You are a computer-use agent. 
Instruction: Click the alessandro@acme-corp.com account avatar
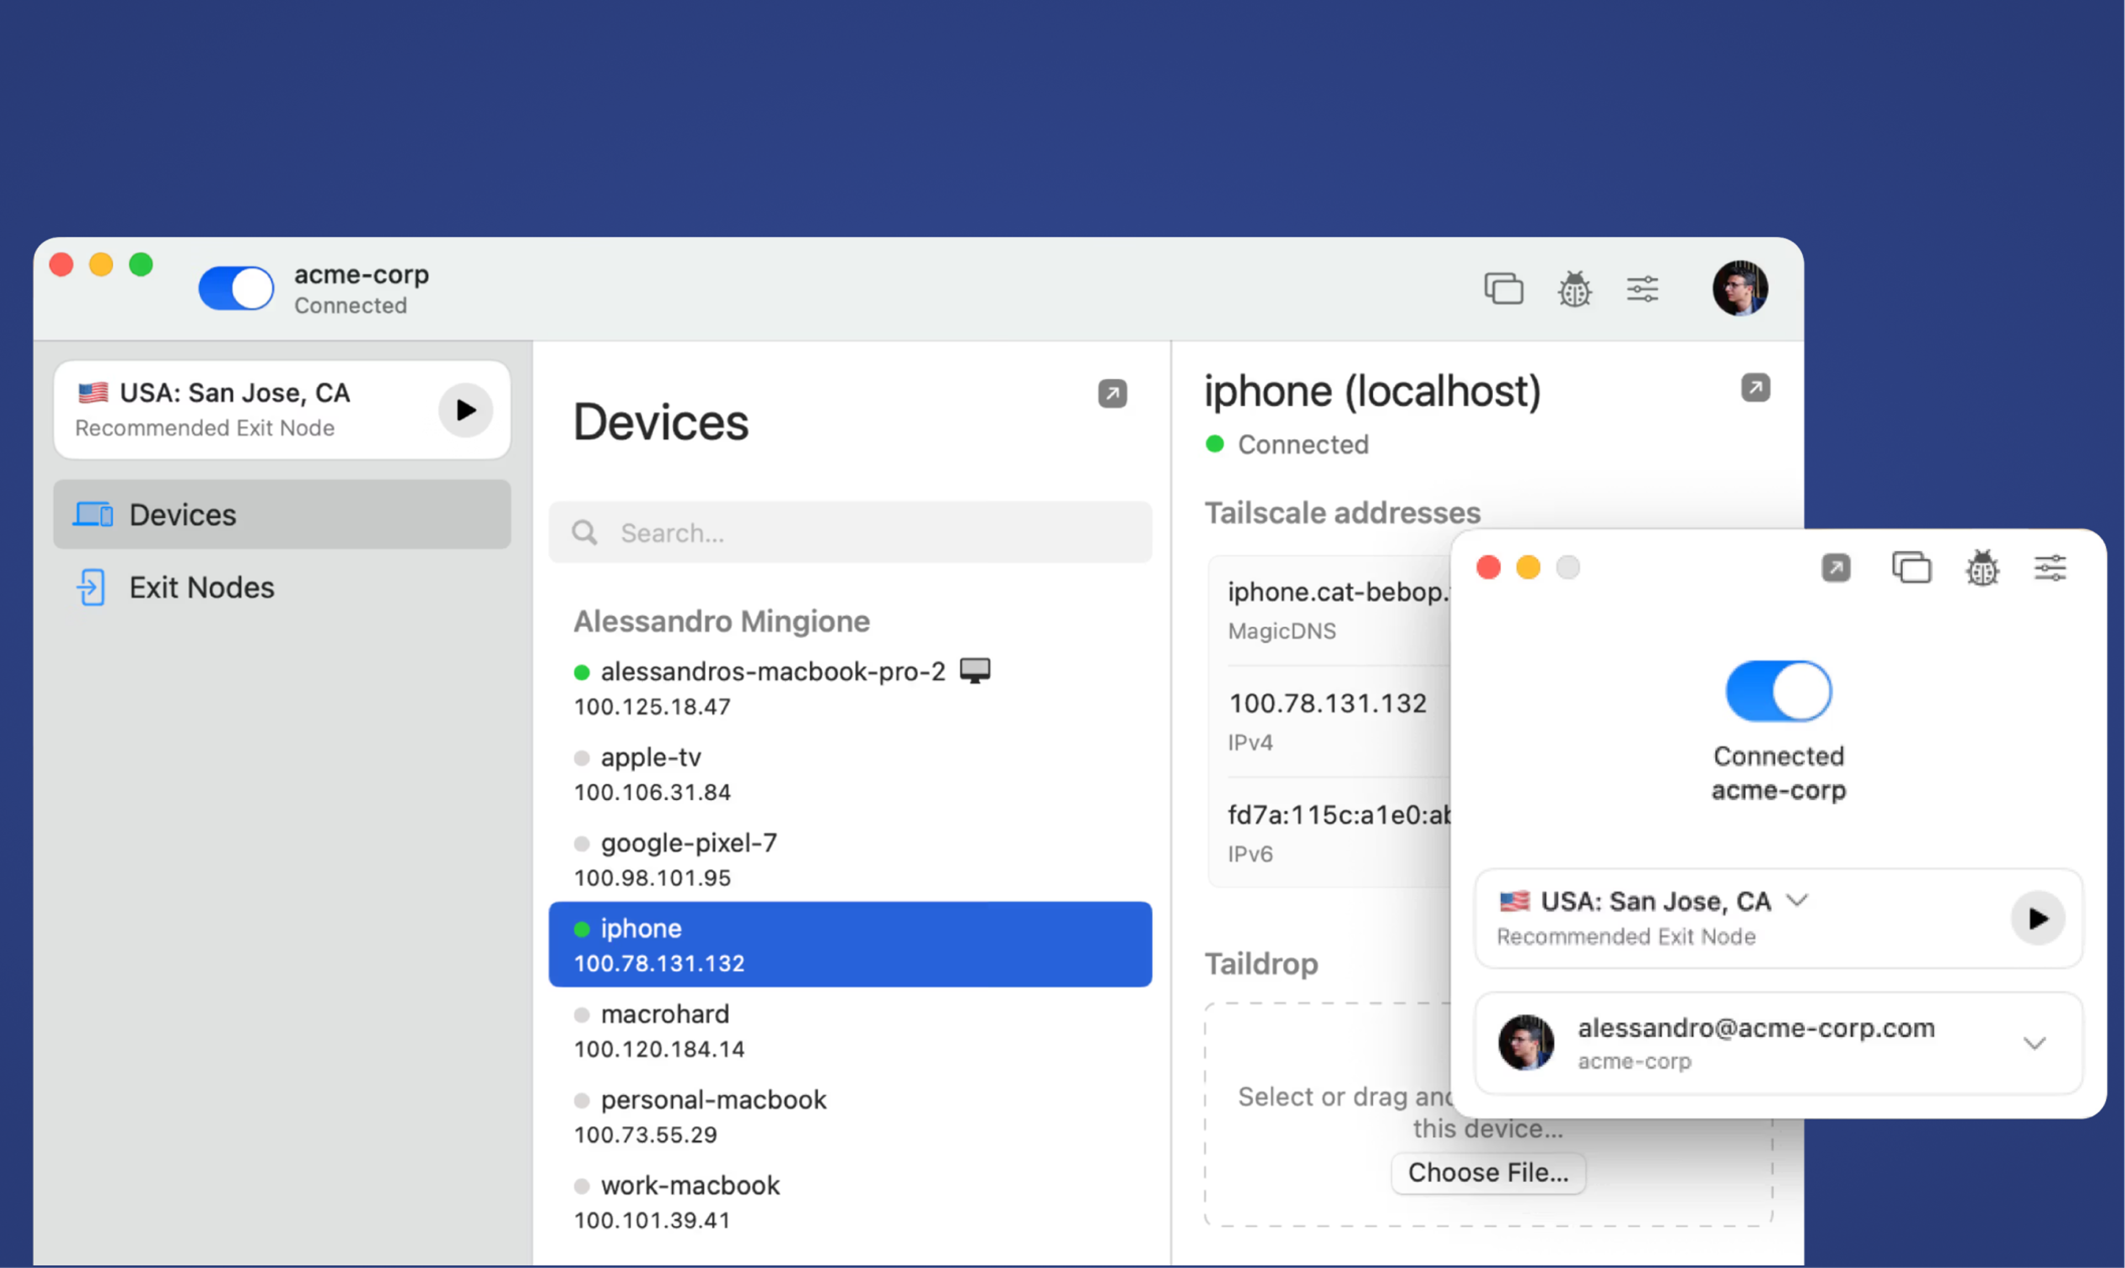coord(1526,1042)
